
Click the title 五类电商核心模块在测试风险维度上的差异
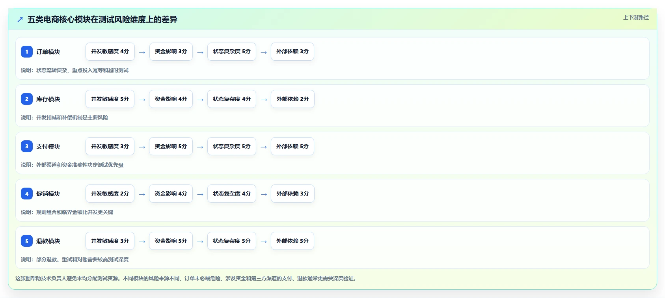(102, 20)
